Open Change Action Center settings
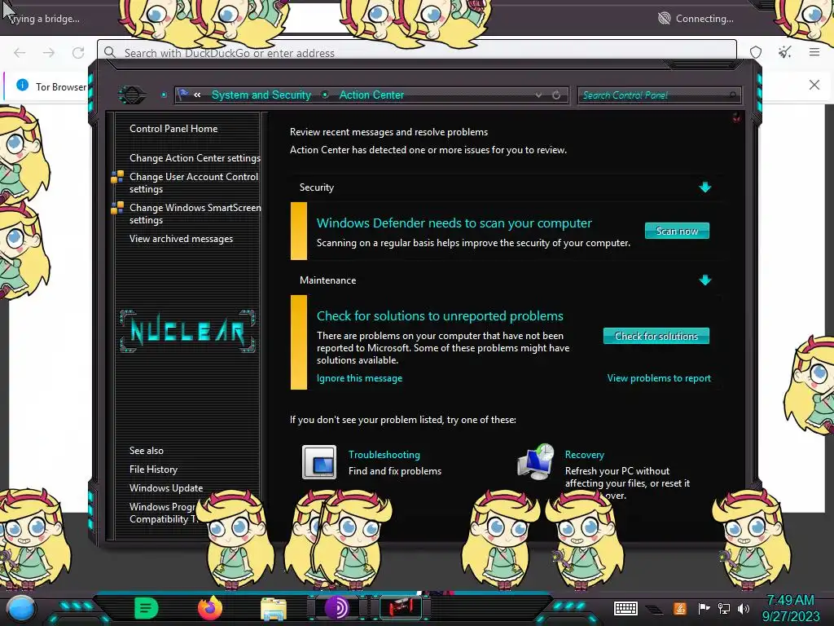Image resolution: width=834 pixels, height=626 pixels. point(195,158)
